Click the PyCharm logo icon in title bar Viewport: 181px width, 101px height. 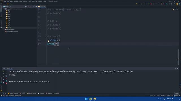(x=2, y=1)
